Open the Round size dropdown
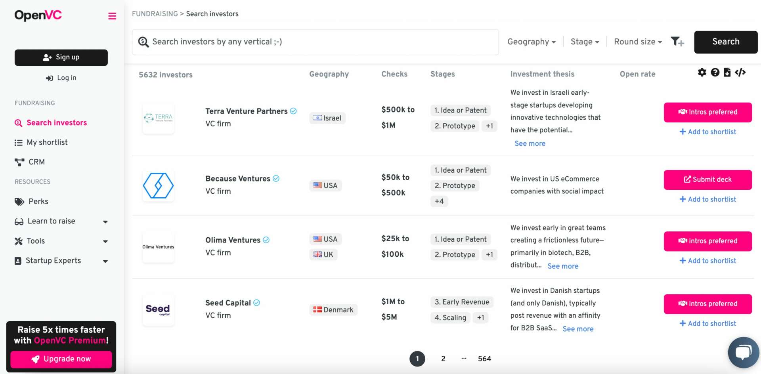 pos(638,42)
